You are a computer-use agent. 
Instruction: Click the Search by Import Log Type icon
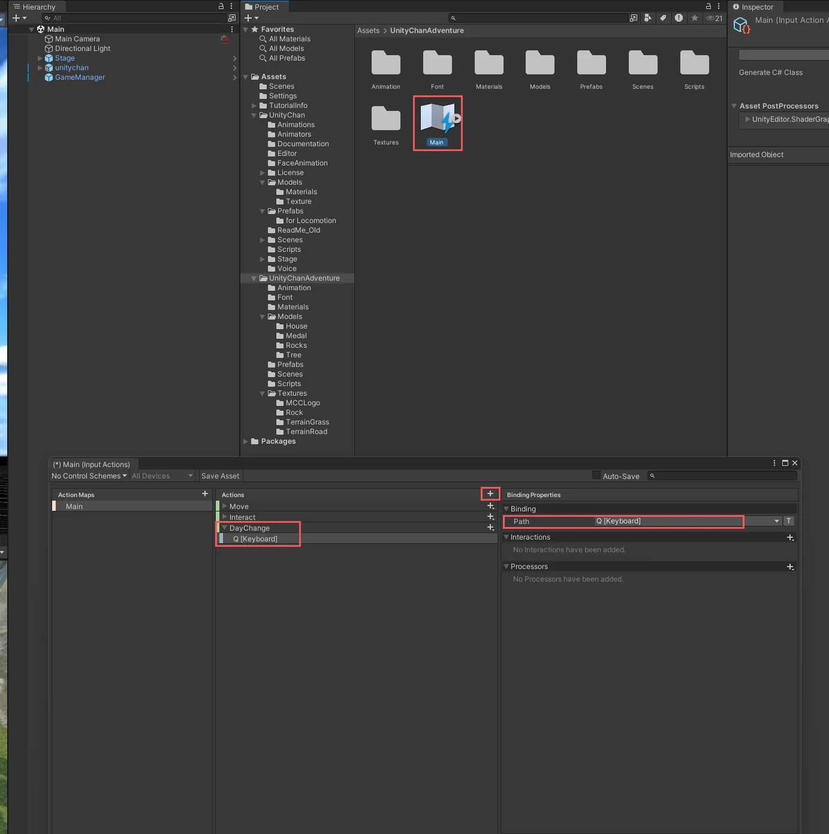[679, 18]
